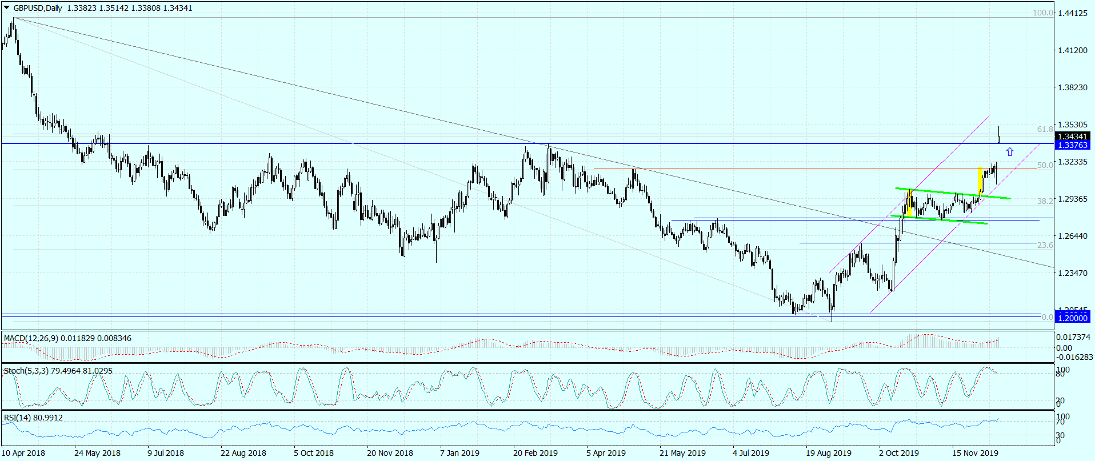Click the Stoch scale level 80
The height and width of the screenshot is (461, 1095).
coord(1061,374)
